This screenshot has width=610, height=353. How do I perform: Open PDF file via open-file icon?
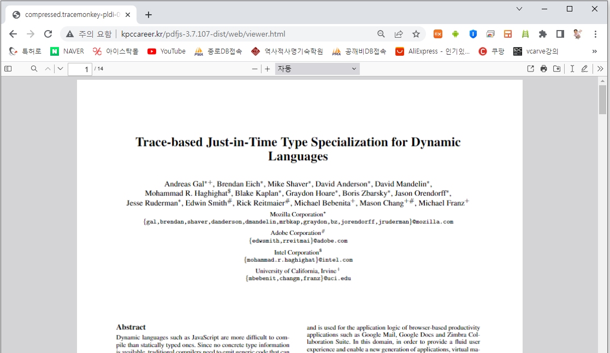click(531, 69)
